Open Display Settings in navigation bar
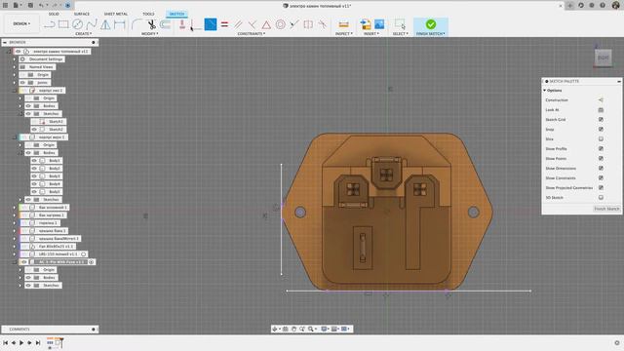The image size is (624, 351). point(325,329)
